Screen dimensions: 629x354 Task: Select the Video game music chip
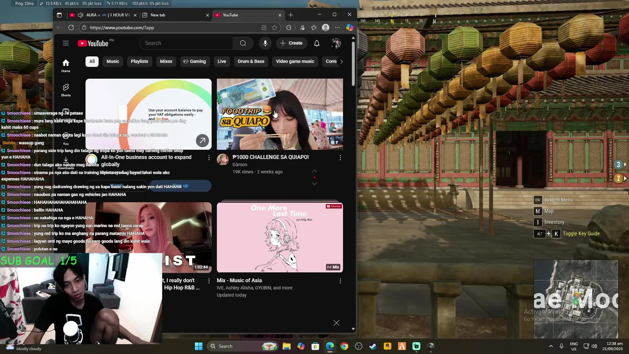[295, 61]
